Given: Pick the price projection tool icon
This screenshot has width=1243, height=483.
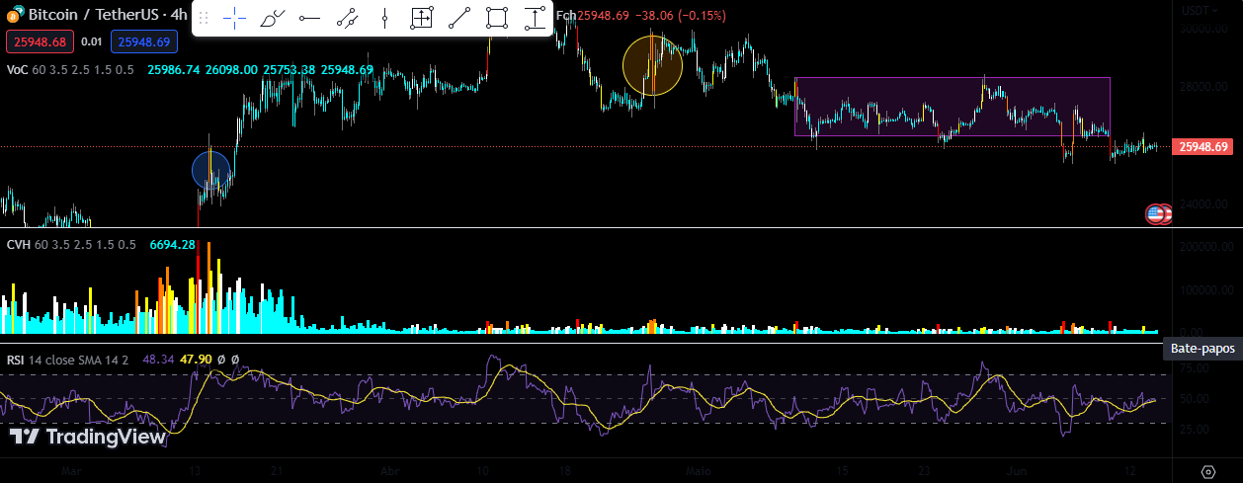Looking at the screenshot, I should (x=535, y=18).
